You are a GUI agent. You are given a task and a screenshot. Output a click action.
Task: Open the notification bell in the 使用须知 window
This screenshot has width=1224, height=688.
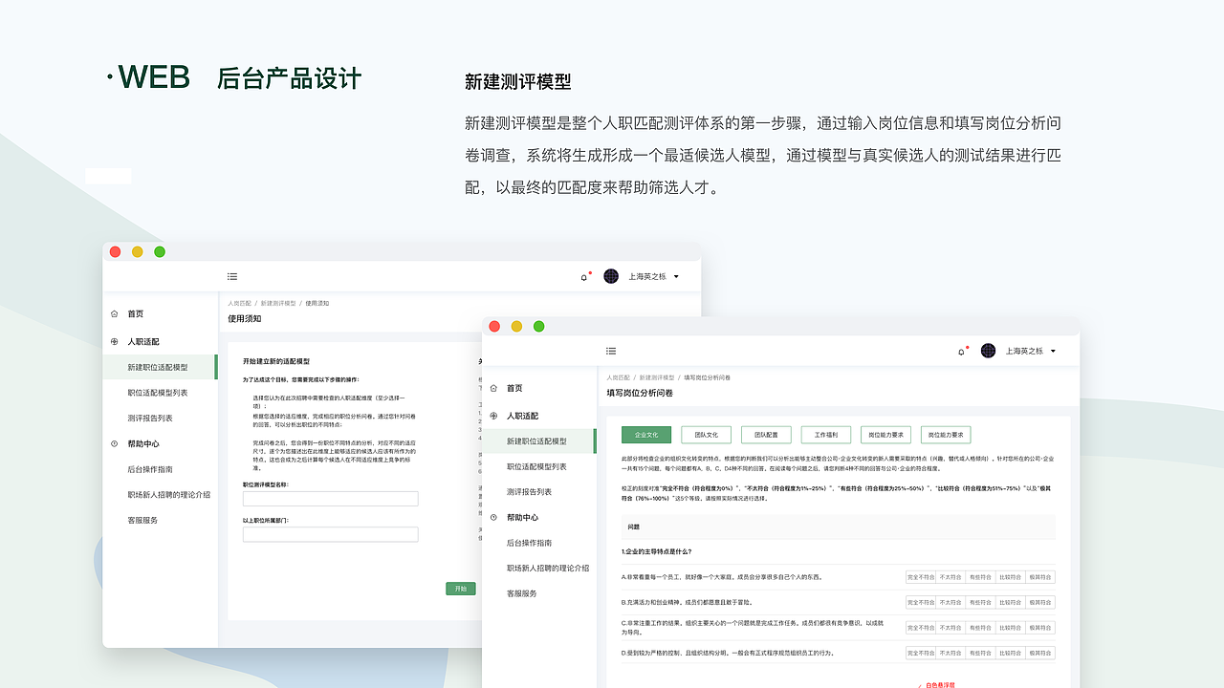584,277
